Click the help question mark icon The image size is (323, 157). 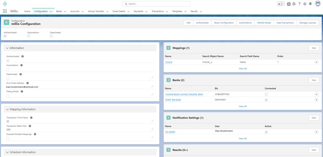[x=299, y=4]
